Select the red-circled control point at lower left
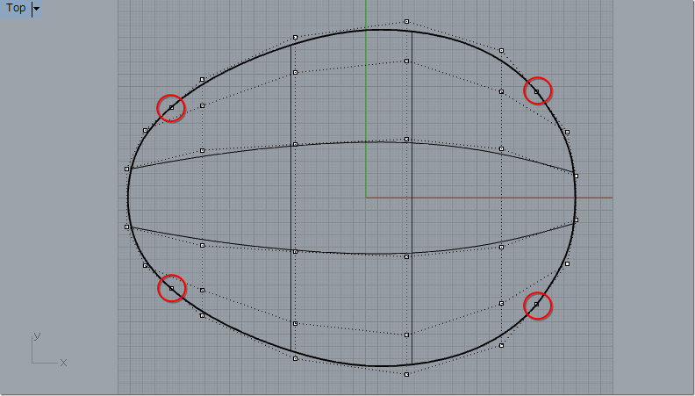Screen dimensions: 695x396 [x=171, y=288]
